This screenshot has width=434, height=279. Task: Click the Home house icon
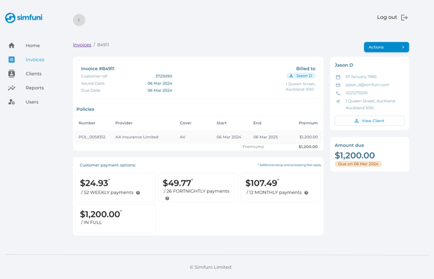pyautogui.click(x=11, y=45)
